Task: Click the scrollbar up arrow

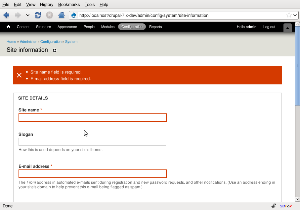Action: tap(297, 24)
